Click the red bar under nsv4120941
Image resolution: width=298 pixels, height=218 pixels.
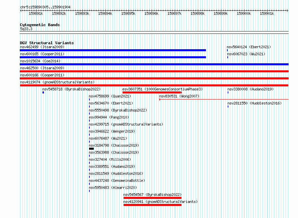152,205
